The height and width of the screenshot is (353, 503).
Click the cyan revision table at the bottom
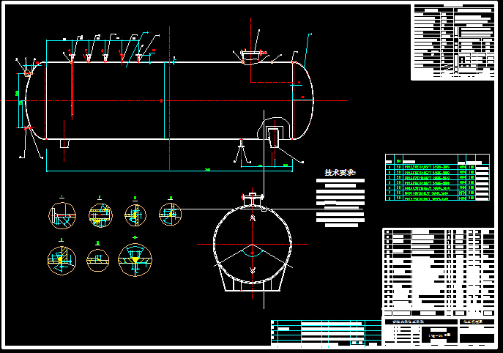click(x=327, y=333)
